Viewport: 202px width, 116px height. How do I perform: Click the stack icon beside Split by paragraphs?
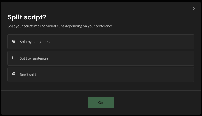[x=14, y=41]
